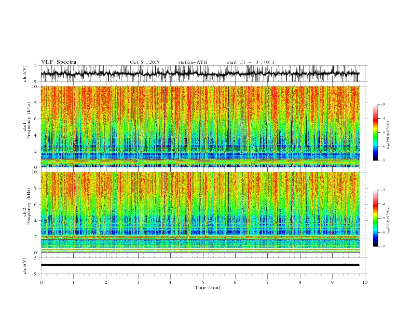411x317 pixels.
Task: Click the "start UT = 3:40:1" text
Action: coord(251,62)
